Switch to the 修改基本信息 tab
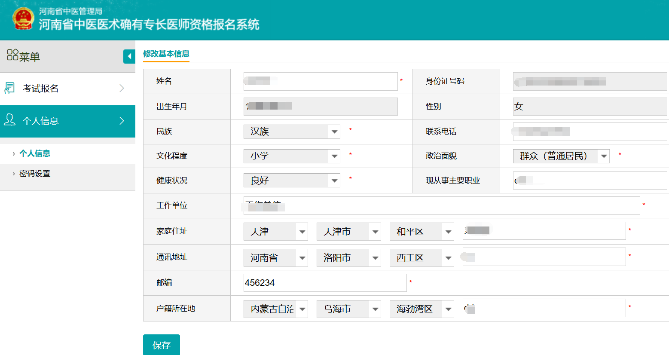Viewport: 669px width, 355px height. [166, 54]
